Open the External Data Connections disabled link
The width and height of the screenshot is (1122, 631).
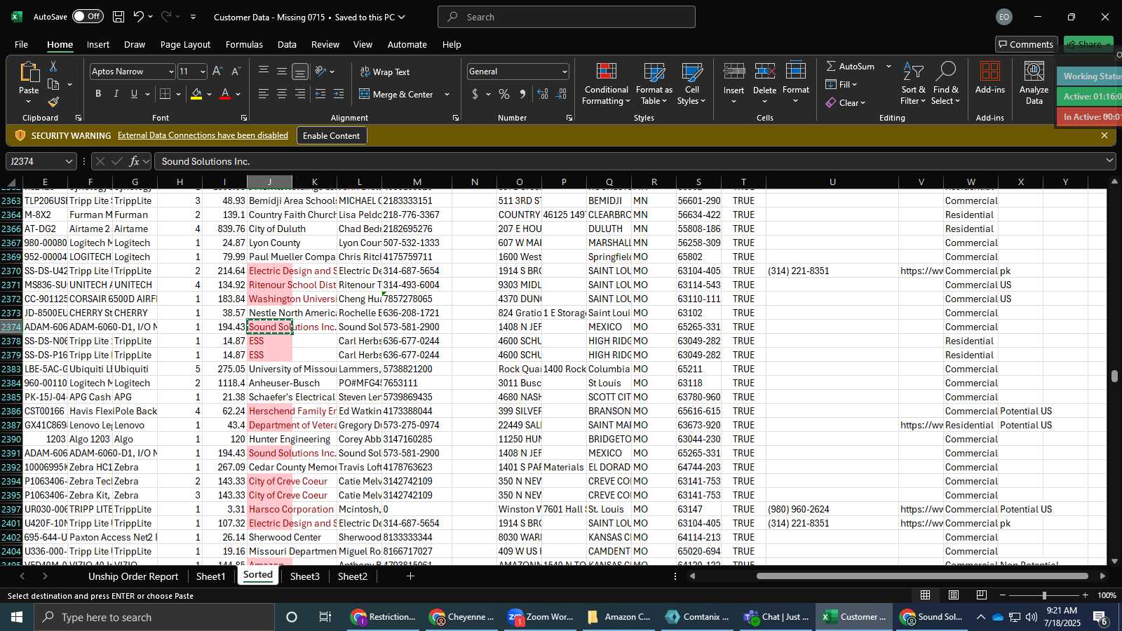pyautogui.click(x=203, y=135)
